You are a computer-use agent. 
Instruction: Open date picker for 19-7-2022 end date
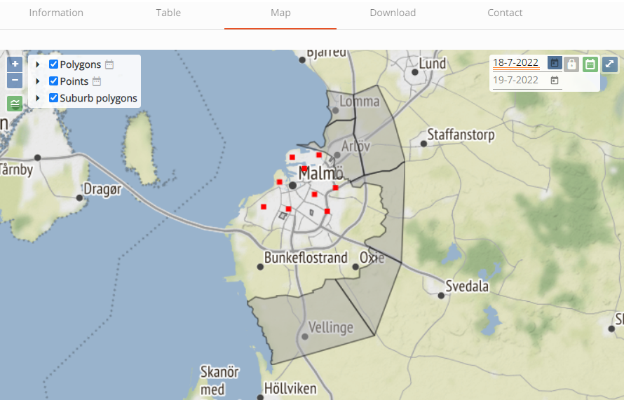coord(555,81)
